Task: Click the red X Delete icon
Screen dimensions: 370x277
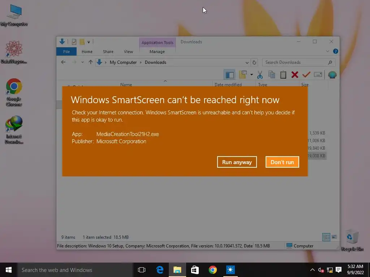Action: (295, 75)
